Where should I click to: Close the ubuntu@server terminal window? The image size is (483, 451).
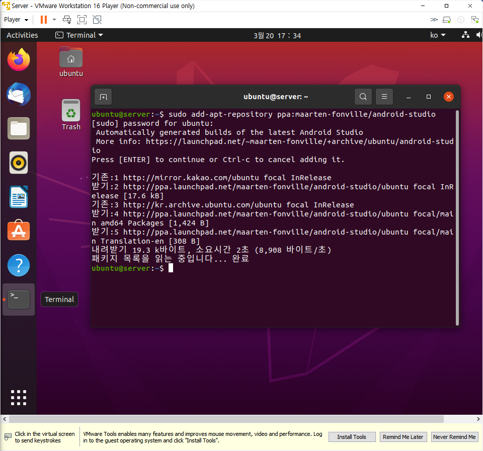[449, 97]
